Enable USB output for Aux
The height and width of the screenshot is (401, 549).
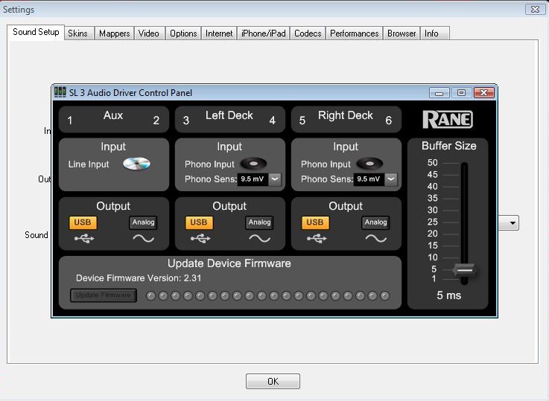pos(83,222)
